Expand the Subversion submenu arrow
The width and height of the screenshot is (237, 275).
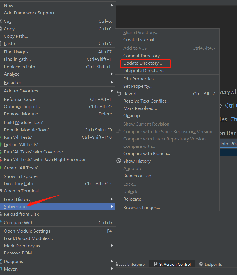coord(112,206)
